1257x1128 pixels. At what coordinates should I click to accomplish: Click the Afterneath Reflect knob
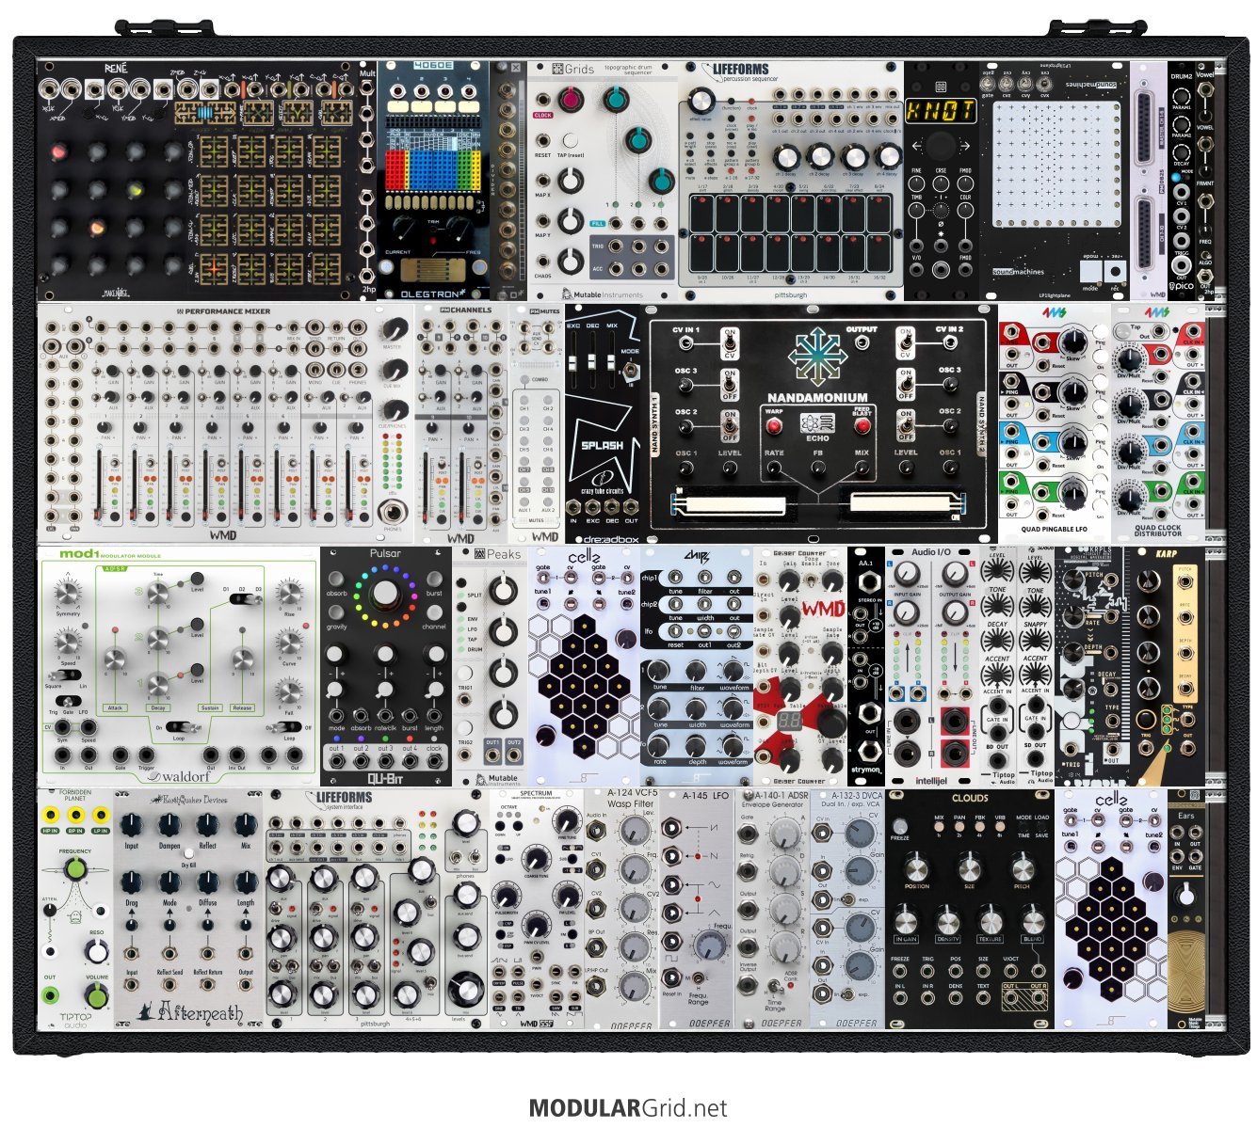[x=208, y=825]
